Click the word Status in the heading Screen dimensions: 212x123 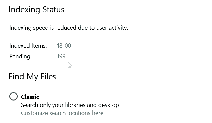tap(53, 10)
